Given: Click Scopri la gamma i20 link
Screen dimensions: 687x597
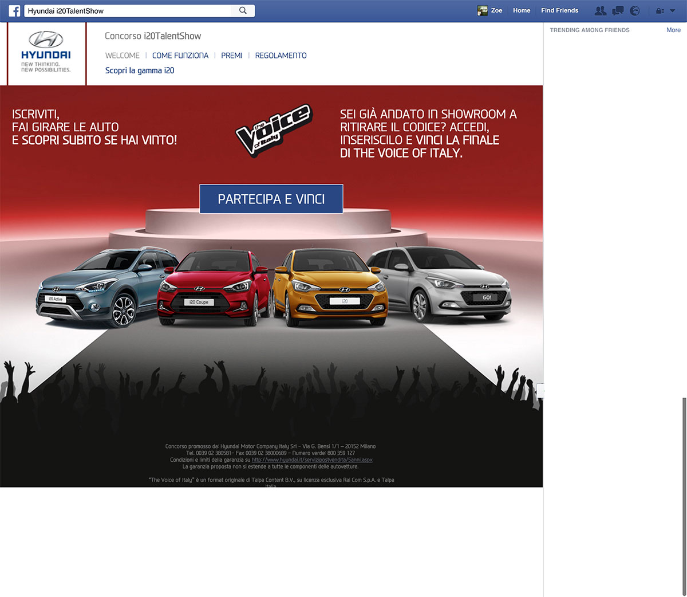Looking at the screenshot, I should coord(140,70).
